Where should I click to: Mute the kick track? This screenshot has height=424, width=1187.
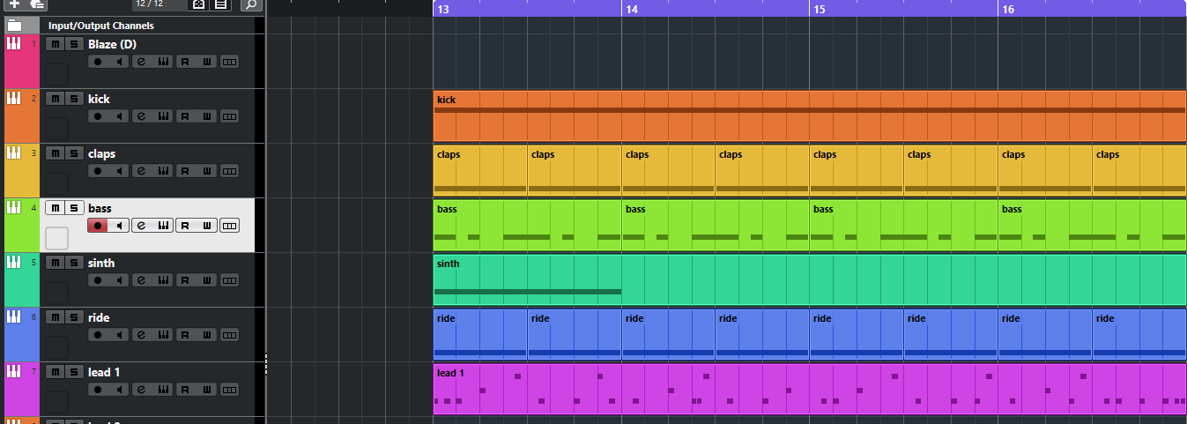[x=55, y=99]
